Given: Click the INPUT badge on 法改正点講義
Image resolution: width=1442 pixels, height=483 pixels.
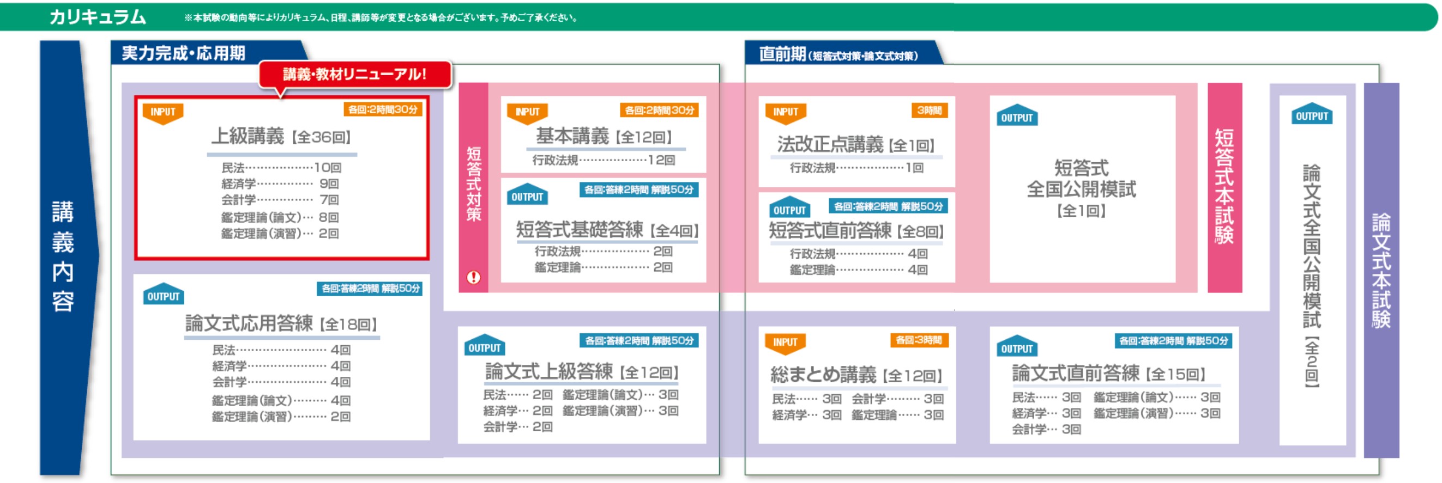Looking at the screenshot, I should click(x=786, y=112).
